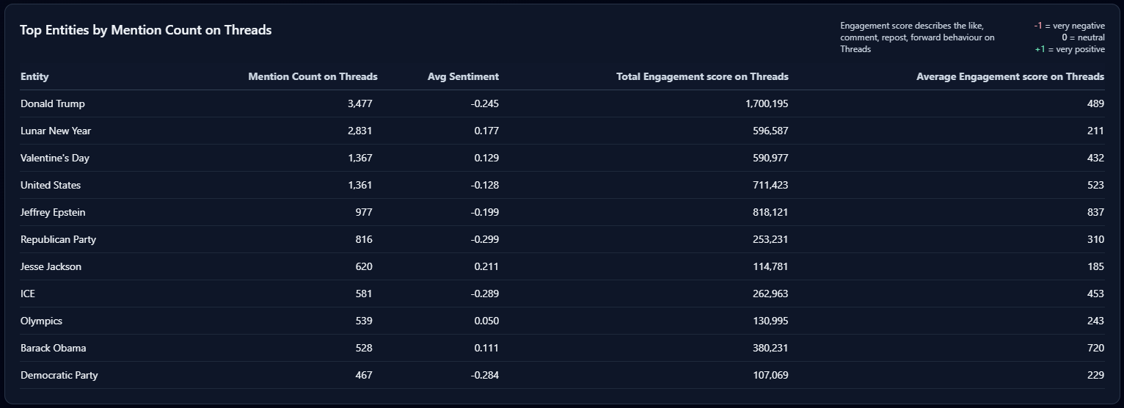This screenshot has height=408, width=1124.
Task: Click total engagement 130,995 for Olympics
Action: (x=770, y=321)
